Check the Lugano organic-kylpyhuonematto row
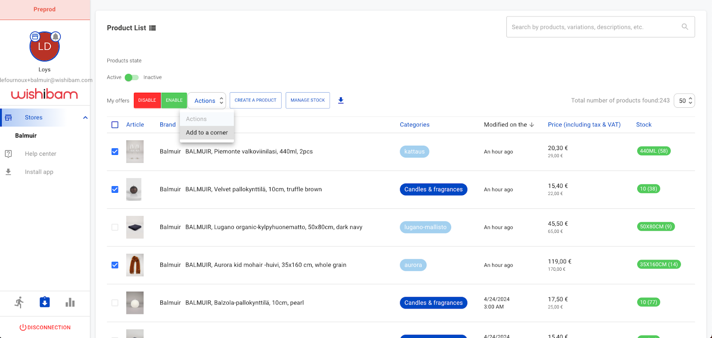The width and height of the screenshot is (712, 338). click(115, 227)
